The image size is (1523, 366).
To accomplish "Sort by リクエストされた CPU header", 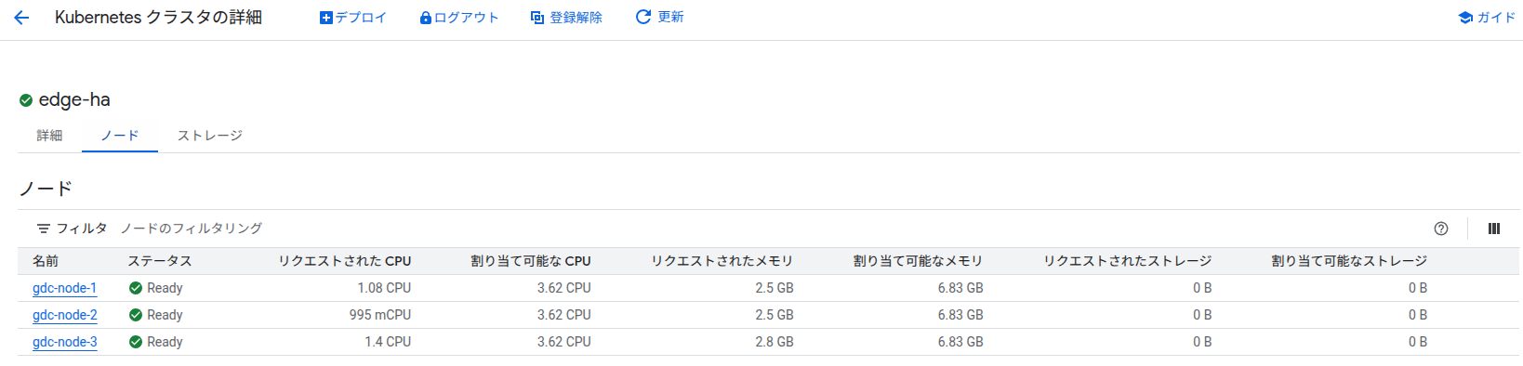I will pyautogui.click(x=344, y=261).
